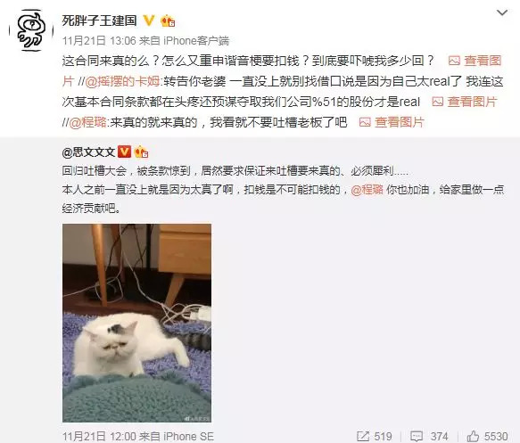Screen dimensions: 520x443
Task: Open first 查看图片 link on top line
Action: [x=475, y=61]
